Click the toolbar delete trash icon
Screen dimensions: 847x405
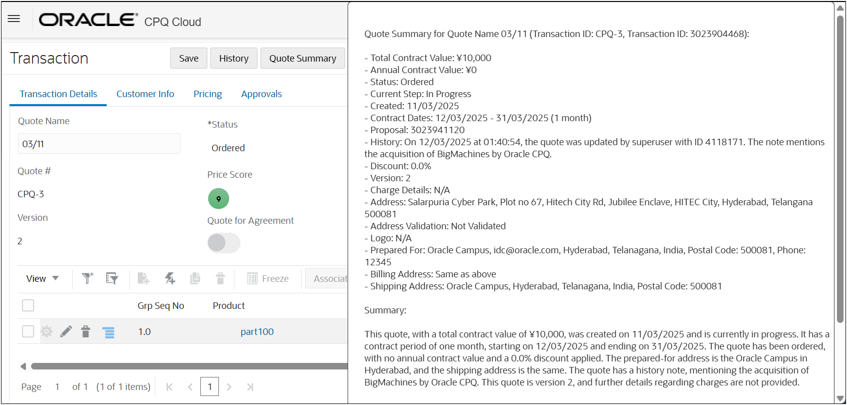(220, 278)
